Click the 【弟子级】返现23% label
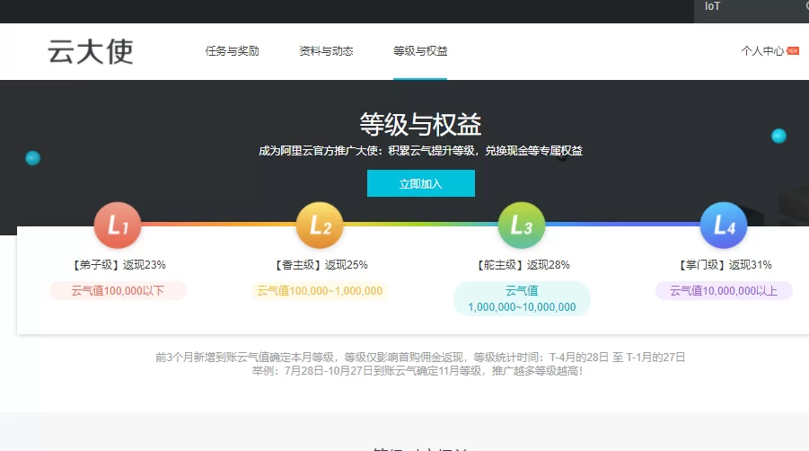Image resolution: width=809 pixels, height=451 pixels. click(118, 265)
